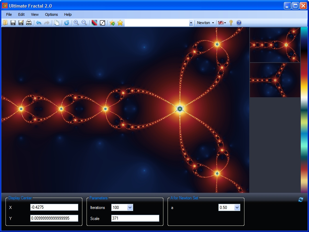Click the Print icon
The image size is (309, 232).
pyautogui.click(x=29, y=23)
